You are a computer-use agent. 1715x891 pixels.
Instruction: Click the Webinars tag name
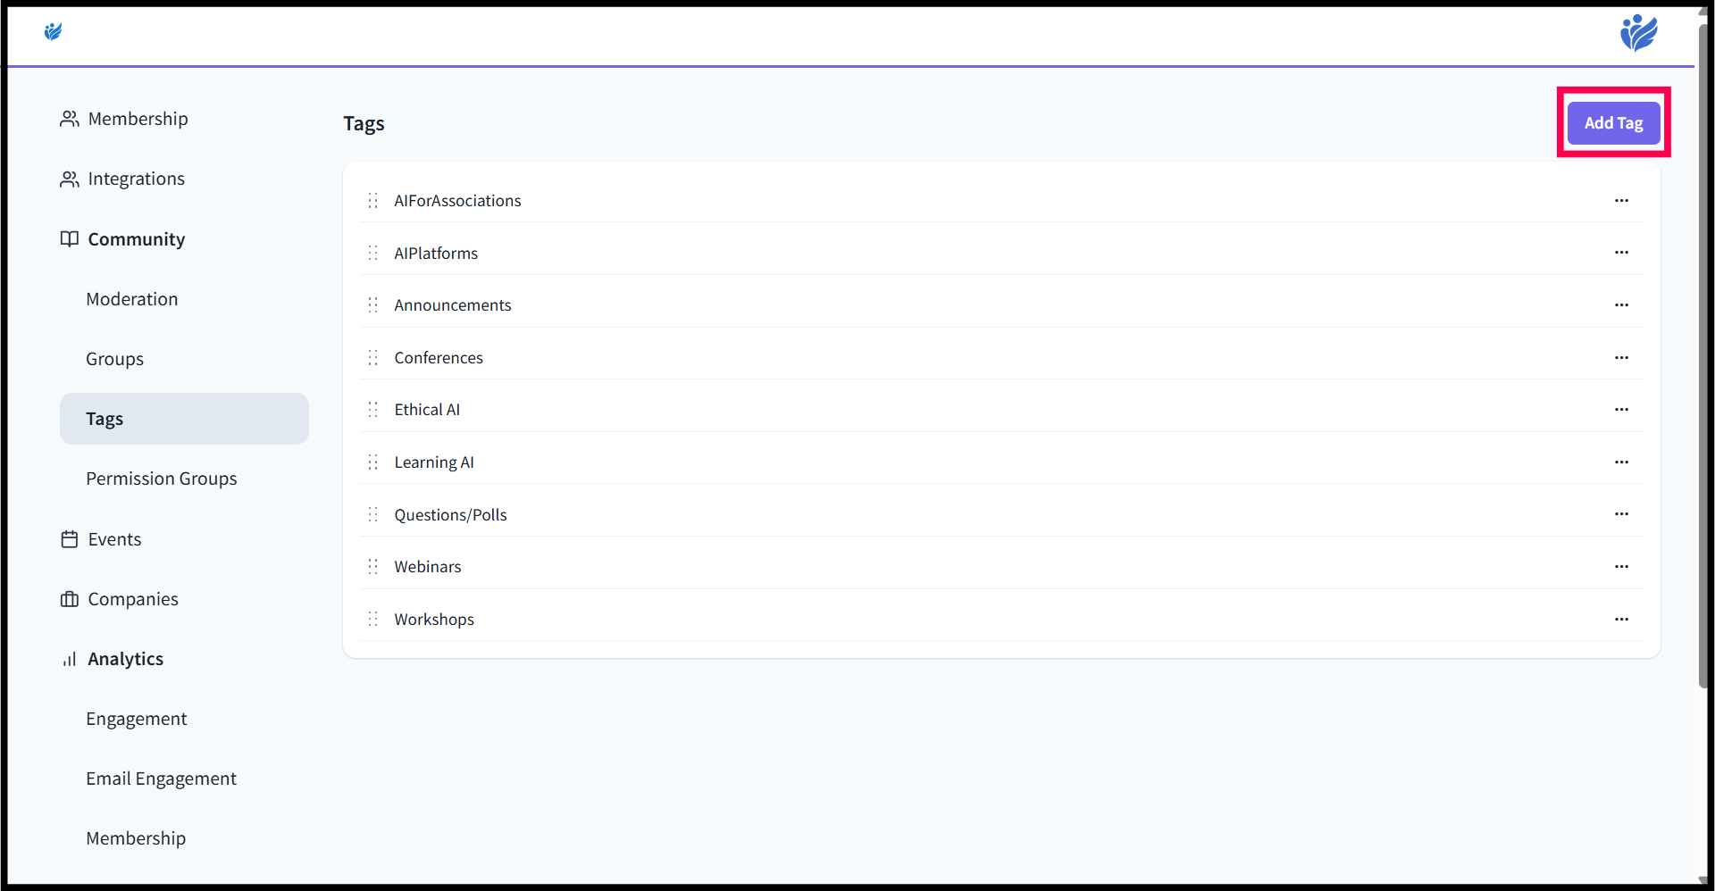[x=428, y=567]
